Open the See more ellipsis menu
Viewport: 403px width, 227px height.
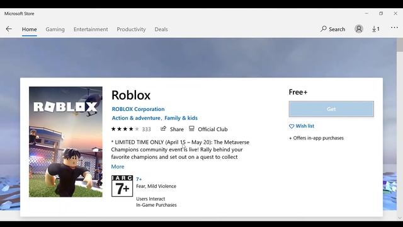click(x=394, y=28)
